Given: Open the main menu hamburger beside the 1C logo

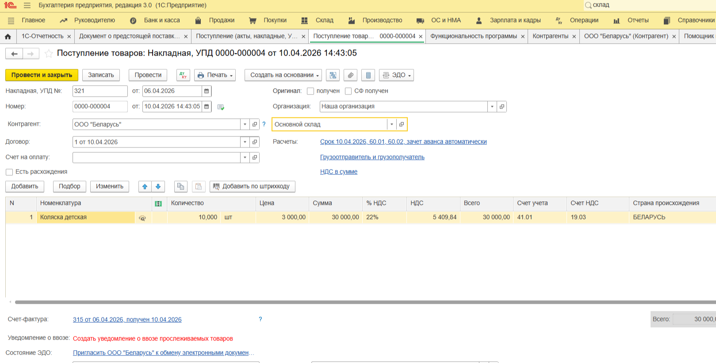Looking at the screenshot, I should point(27,5).
